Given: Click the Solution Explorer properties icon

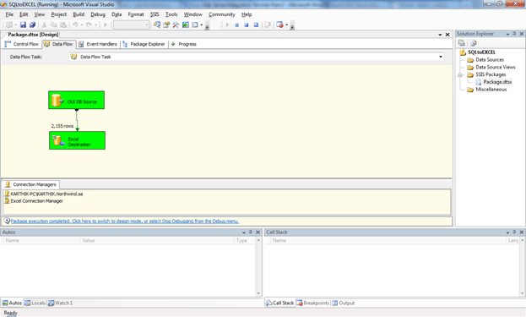Looking at the screenshot, I should point(462,43).
